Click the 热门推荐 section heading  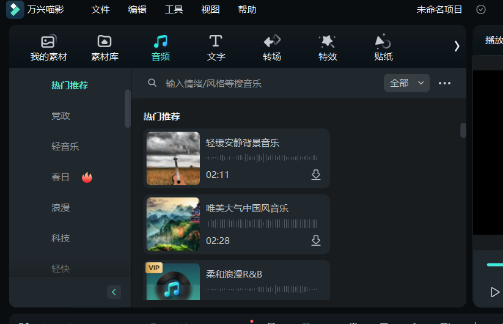162,116
